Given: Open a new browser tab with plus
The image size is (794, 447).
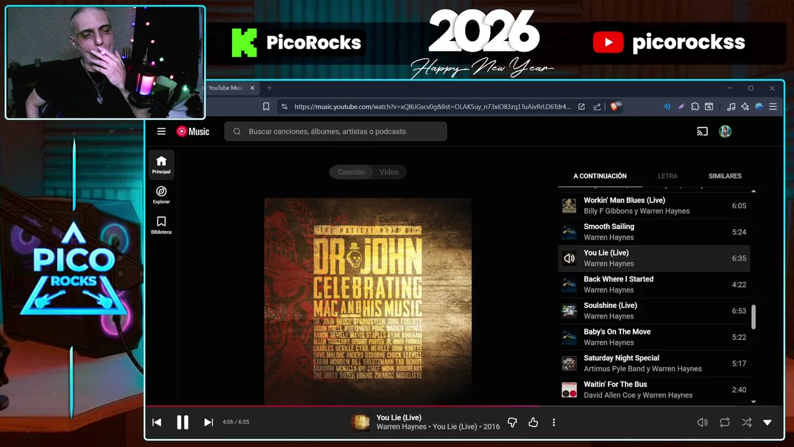Looking at the screenshot, I should coord(269,88).
